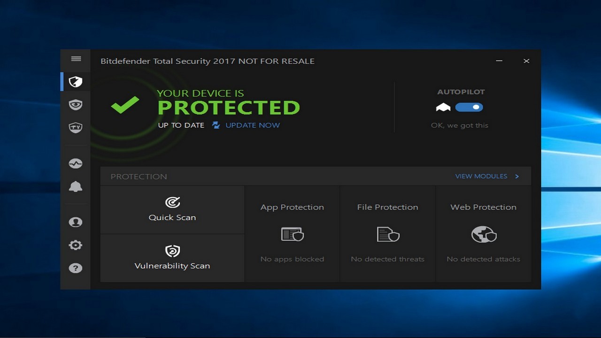Image resolution: width=601 pixels, height=338 pixels.
Task: Click the 'No detected attacks' status text
Action: point(484,259)
